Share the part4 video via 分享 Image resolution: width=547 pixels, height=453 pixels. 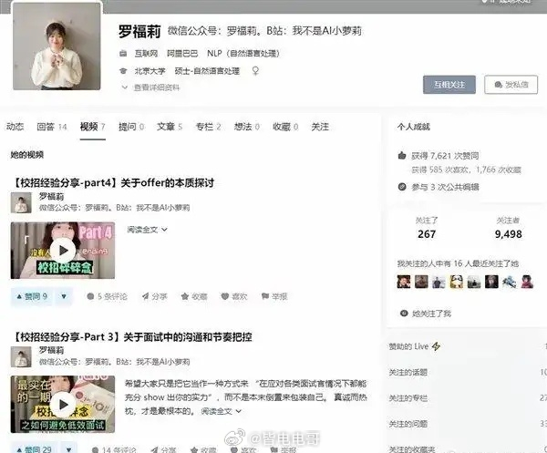[155, 296]
